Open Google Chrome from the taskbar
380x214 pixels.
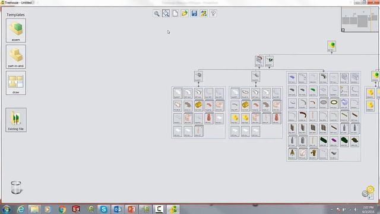pos(62,209)
